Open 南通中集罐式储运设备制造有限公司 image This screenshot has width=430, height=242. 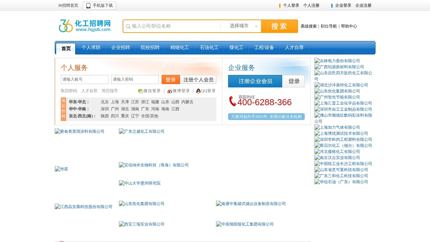click(x=251, y=204)
